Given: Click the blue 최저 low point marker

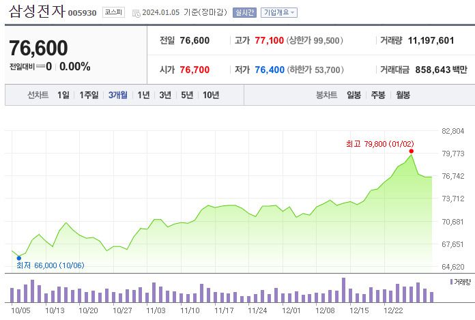Looking at the screenshot, I should coord(18,258).
